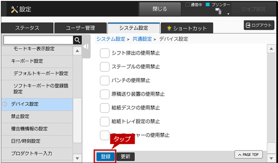Check 給紙トレイ設定の禁止 option
278x163 pixels.
[x=104, y=121]
